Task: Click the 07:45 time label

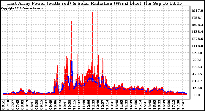Action: pyautogui.click(x=18, y=104)
